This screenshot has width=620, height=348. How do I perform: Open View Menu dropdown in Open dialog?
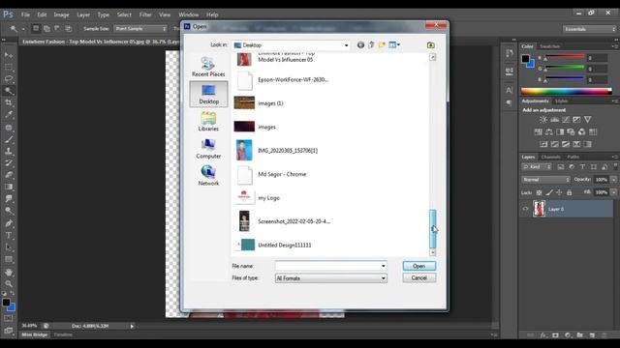(x=394, y=45)
